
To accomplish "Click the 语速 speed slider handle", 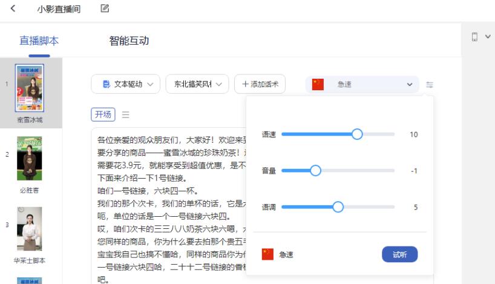I will click(x=357, y=134).
